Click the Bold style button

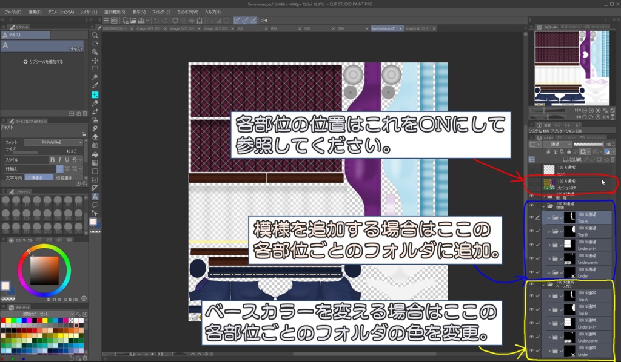(x=52, y=160)
